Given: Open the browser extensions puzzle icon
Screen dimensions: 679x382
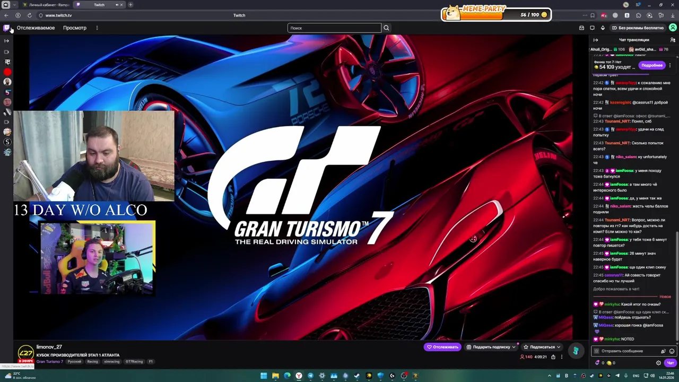Looking at the screenshot, I should 638,15.
